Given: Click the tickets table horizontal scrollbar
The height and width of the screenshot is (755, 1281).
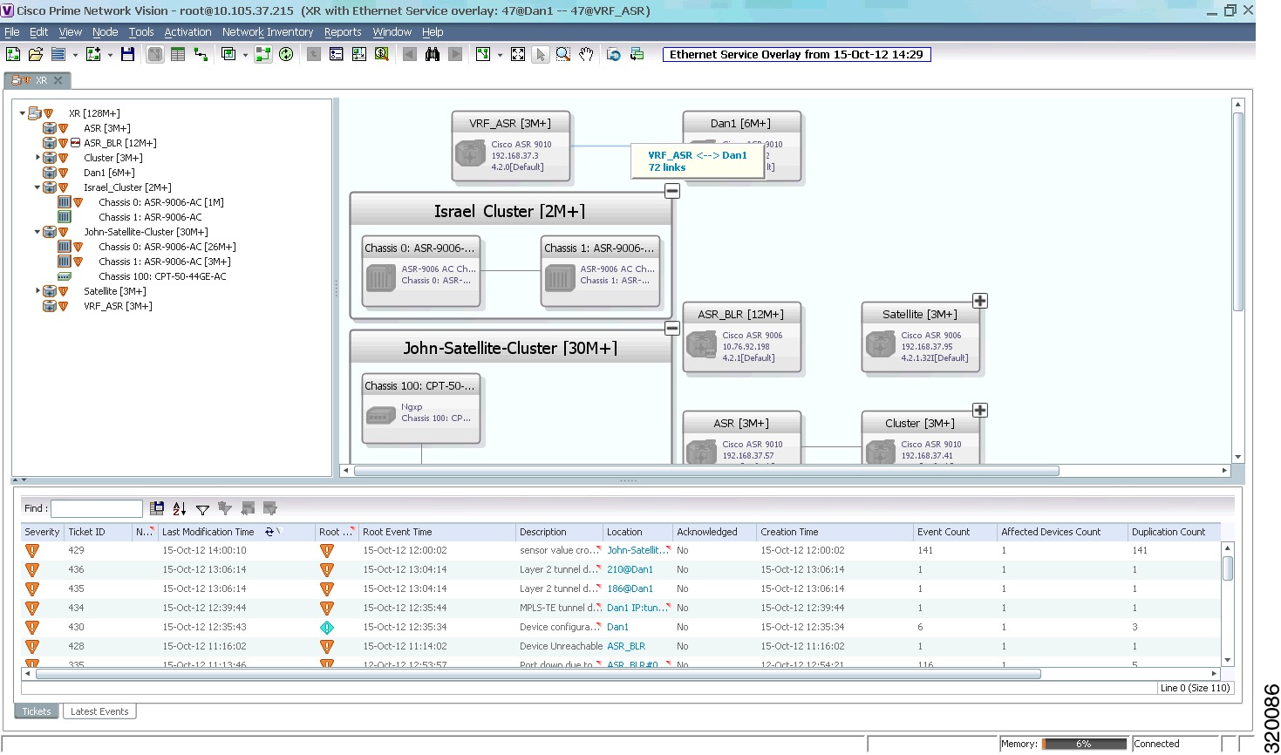Looking at the screenshot, I should [538, 674].
